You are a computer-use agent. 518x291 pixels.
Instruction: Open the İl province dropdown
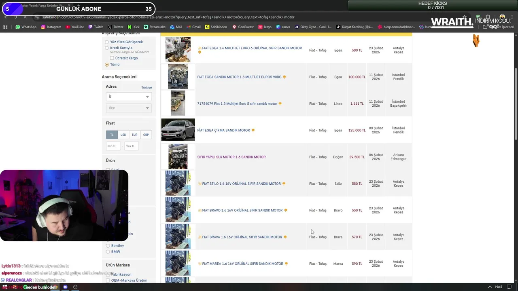click(x=129, y=97)
